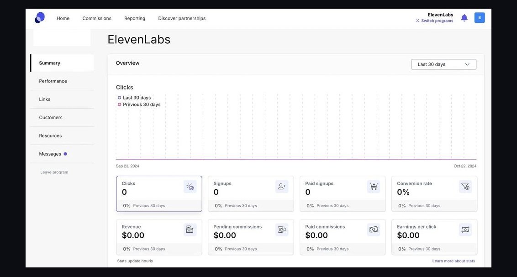Open Reporting in top navigation
This screenshot has width=517, height=277.
(x=135, y=18)
